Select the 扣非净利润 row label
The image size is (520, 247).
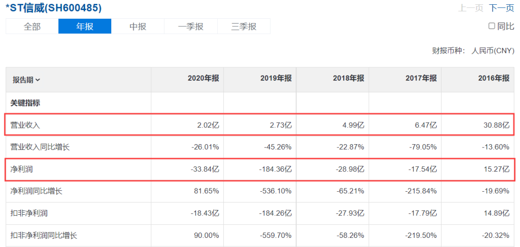pyautogui.click(x=29, y=213)
